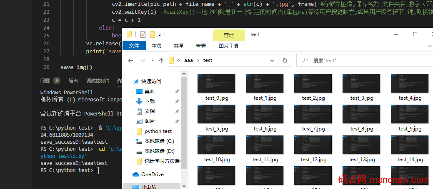Open the customize quick access toolbar dropdown
433x189 pixels.
tap(160, 34)
